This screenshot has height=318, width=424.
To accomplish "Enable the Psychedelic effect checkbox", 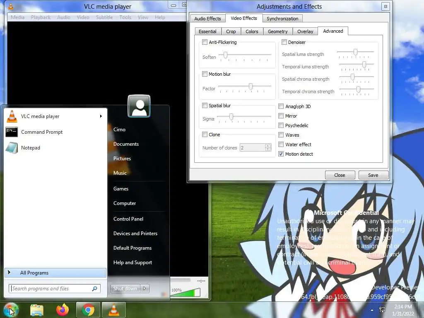I will pyautogui.click(x=281, y=125).
